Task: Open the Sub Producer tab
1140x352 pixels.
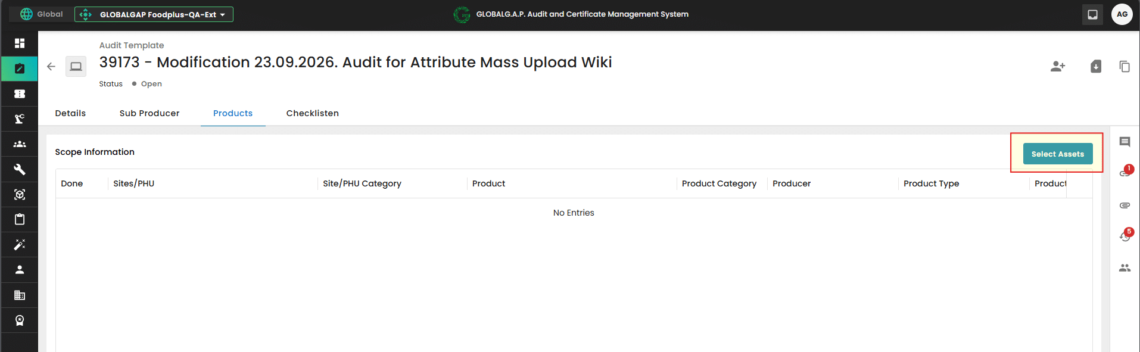Action: [149, 113]
